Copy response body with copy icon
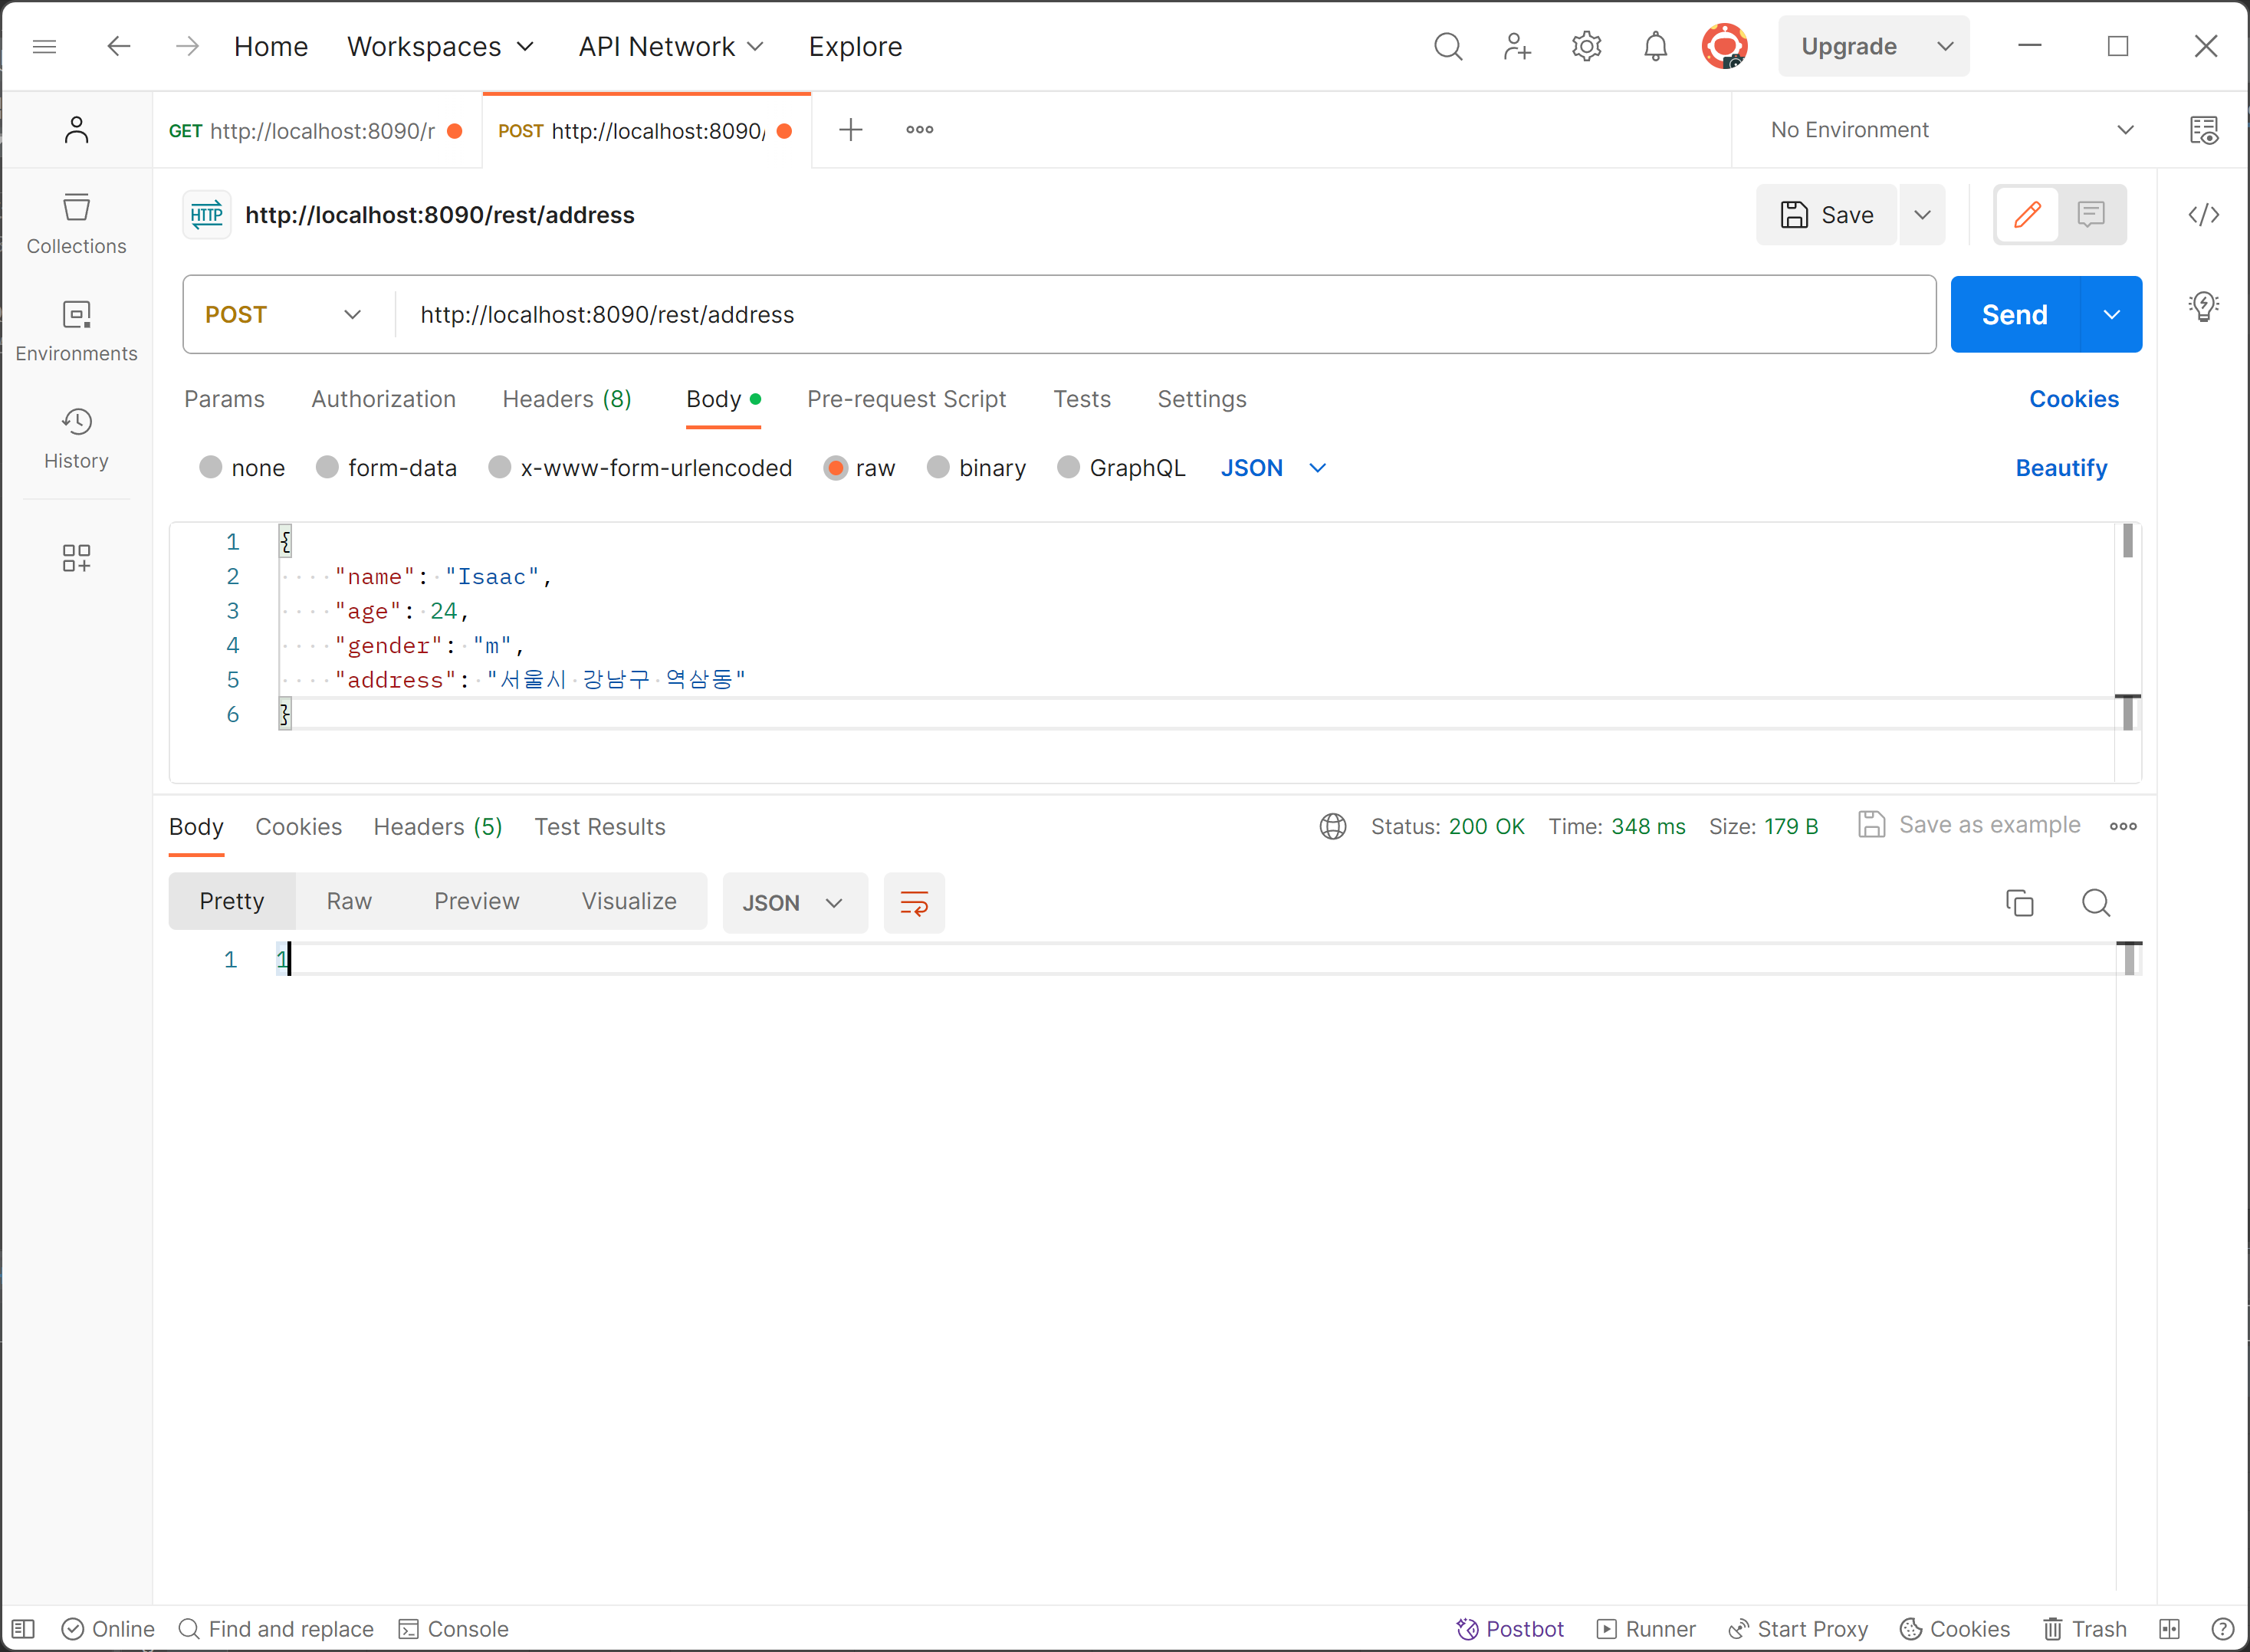The image size is (2250, 1652). 2019,903
